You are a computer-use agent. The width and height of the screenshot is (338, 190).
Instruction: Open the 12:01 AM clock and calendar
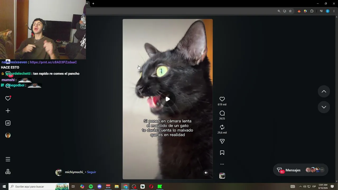(x=323, y=187)
